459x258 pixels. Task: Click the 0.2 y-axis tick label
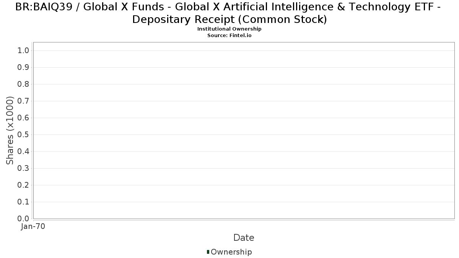(24, 185)
